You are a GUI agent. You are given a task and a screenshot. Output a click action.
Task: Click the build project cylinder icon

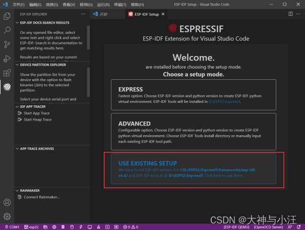(x=72, y=227)
